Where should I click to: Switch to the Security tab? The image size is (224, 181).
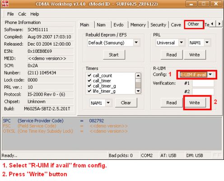click(158, 25)
